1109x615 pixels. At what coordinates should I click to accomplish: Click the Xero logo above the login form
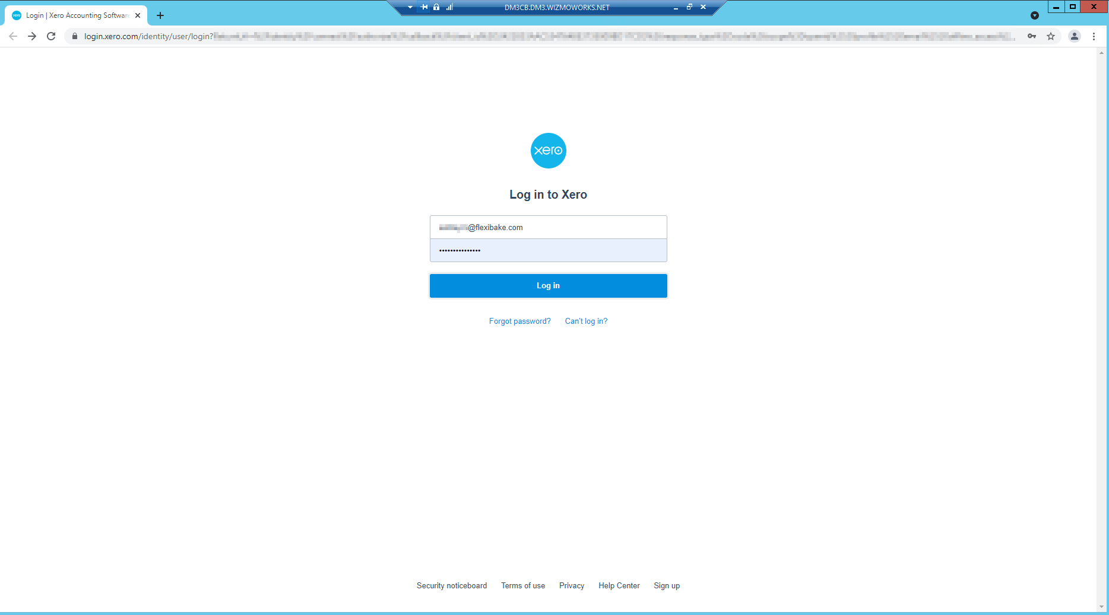548,151
